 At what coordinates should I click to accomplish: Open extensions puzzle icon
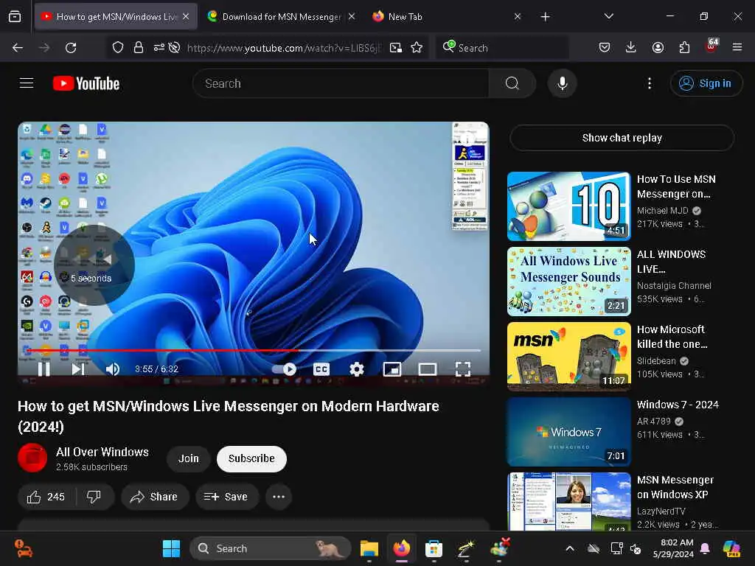tap(684, 47)
